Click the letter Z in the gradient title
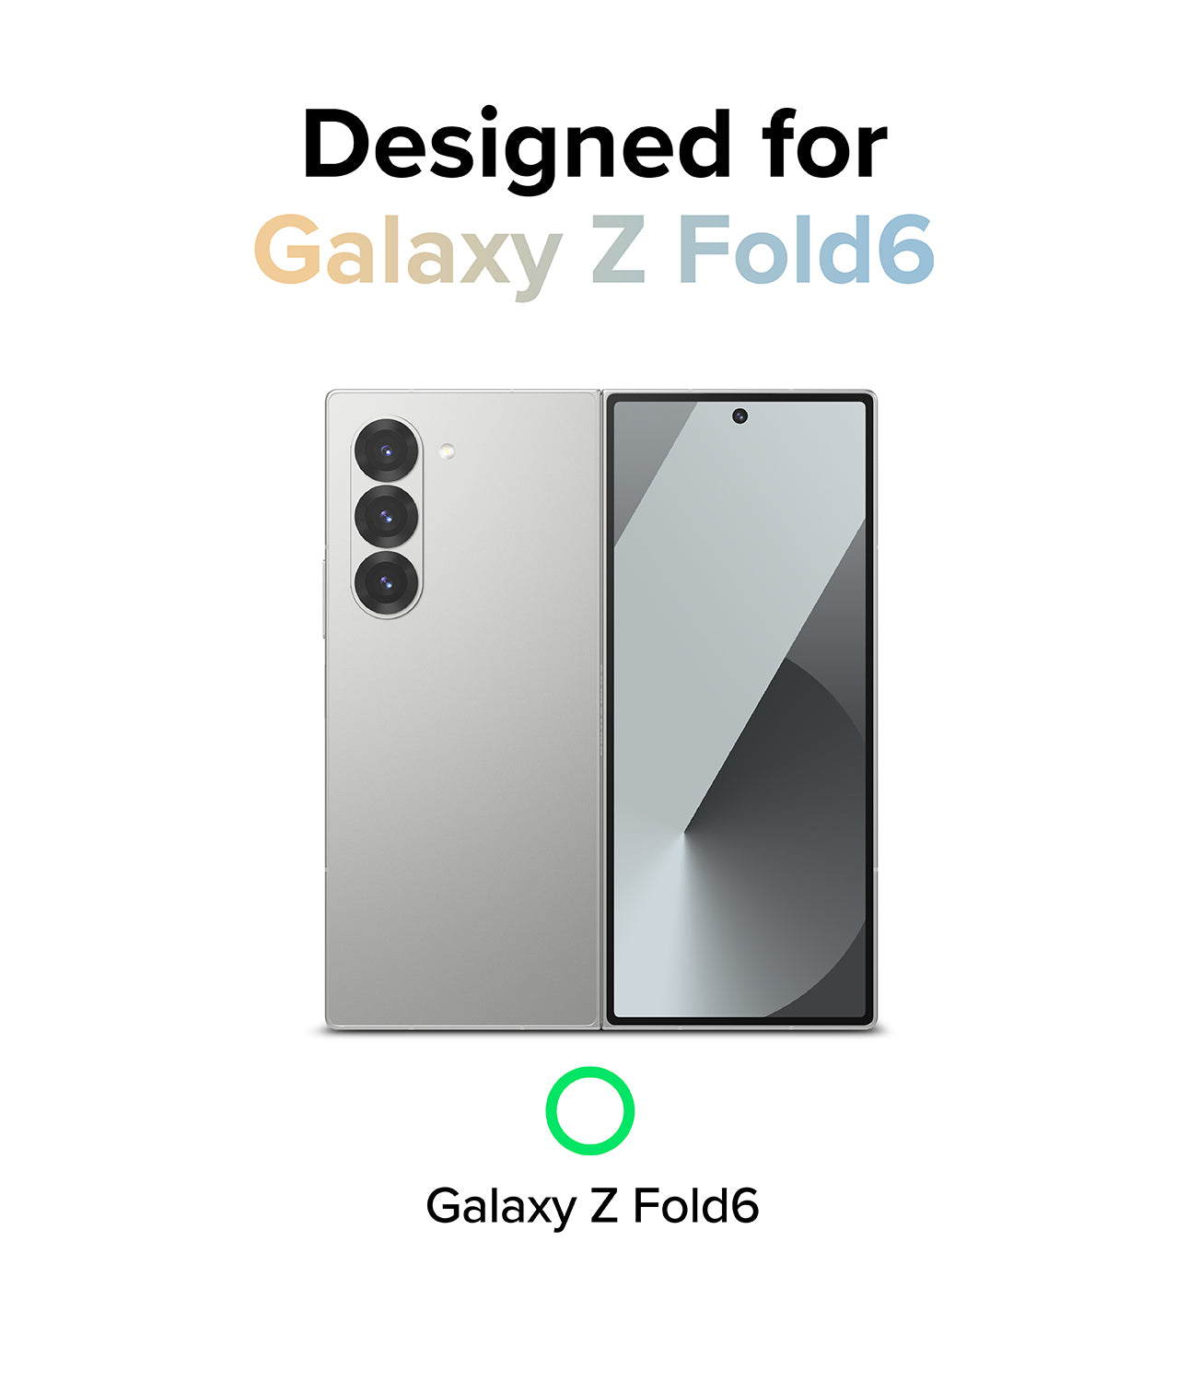Image resolution: width=1188 pixels, height=1382 pixels. [x=617, y=251]
